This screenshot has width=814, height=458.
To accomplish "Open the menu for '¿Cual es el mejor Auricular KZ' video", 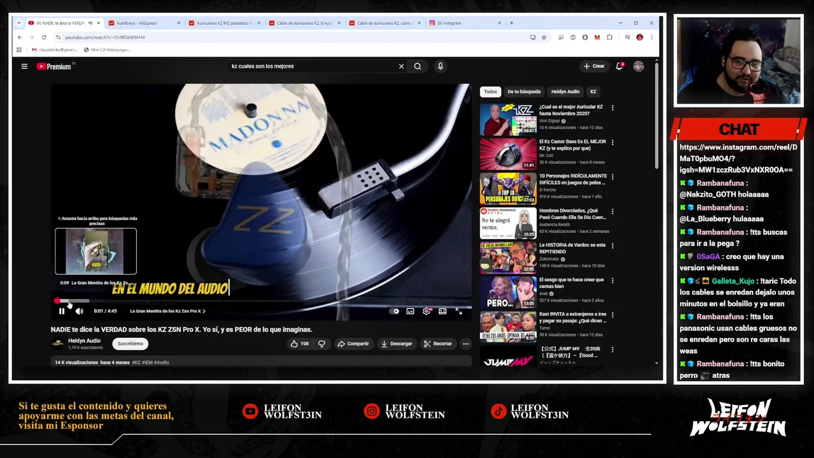I will (x=612, y=108).
